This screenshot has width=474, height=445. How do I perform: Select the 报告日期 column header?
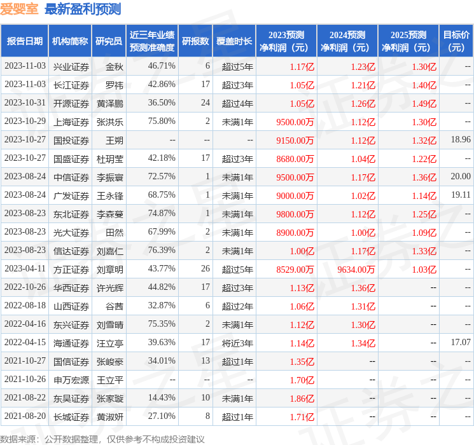click(24, 41)
